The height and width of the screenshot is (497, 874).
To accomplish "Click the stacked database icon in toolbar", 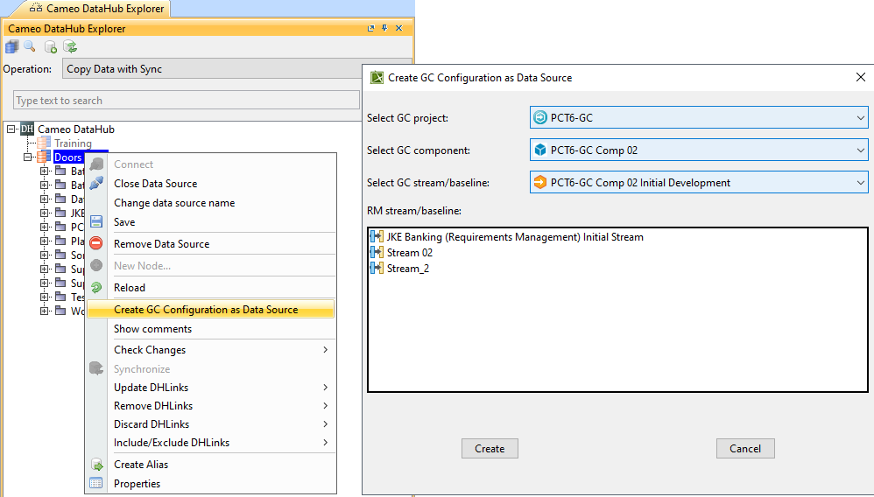I will (11, 47).
